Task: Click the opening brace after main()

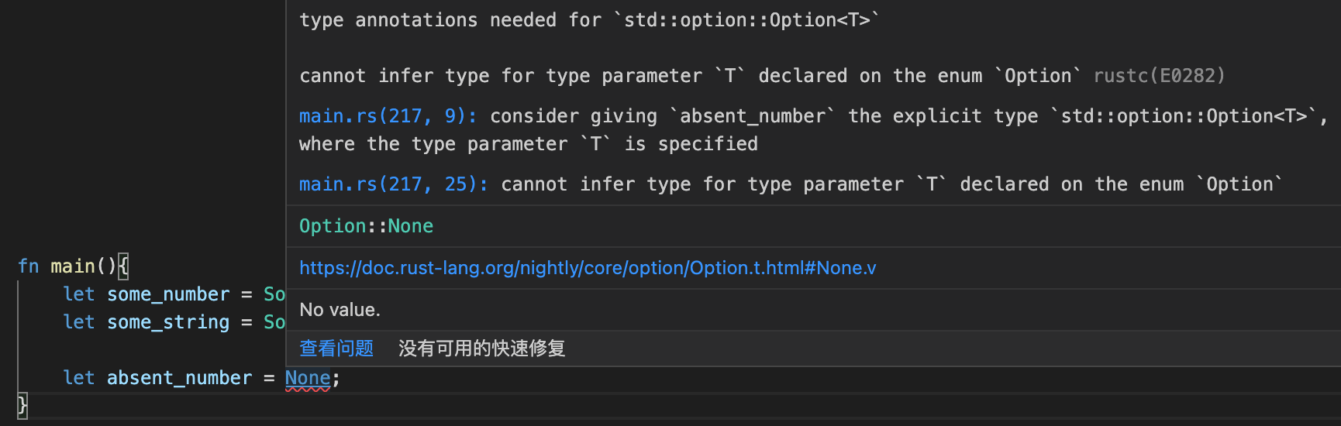Action: point(123,266)
